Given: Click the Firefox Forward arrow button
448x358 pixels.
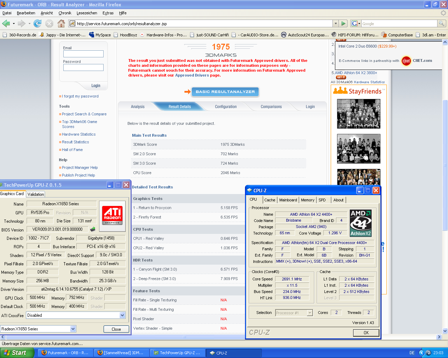Looking at the screenshot, I should [x=21, y=23].
